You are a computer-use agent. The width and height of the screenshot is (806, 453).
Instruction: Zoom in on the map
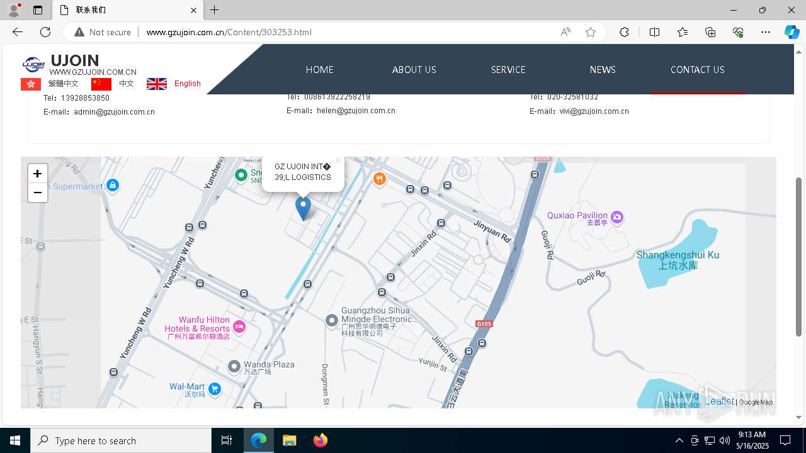(x=38, y=174)
